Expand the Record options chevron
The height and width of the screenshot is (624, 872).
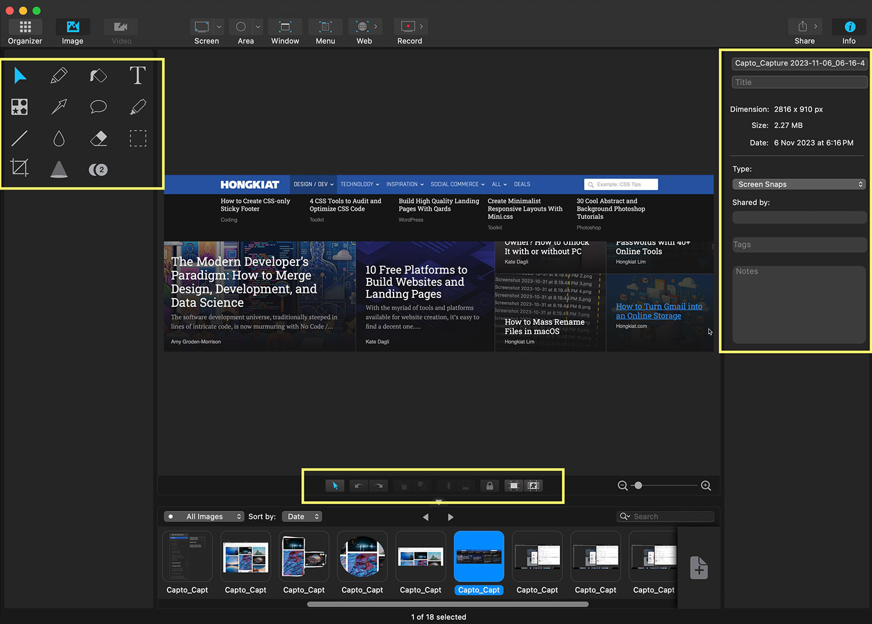tap(421, 27)
